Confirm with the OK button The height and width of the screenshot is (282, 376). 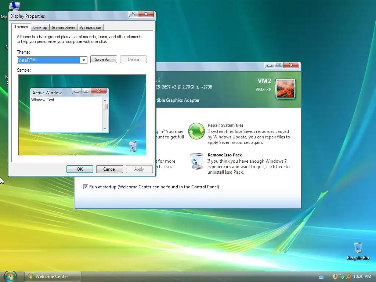click(x=80, y=169)
